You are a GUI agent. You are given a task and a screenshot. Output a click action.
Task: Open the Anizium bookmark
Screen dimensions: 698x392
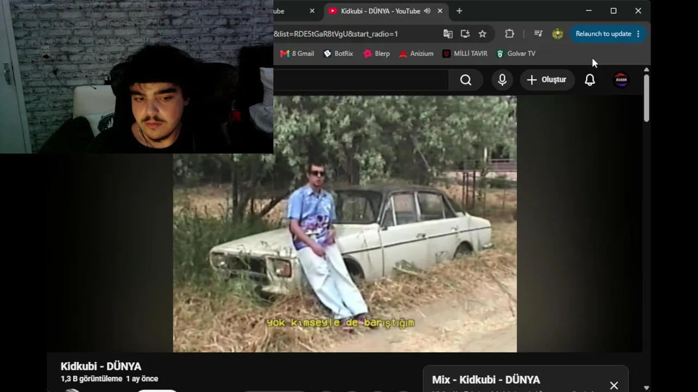click(x=416, y=53)
